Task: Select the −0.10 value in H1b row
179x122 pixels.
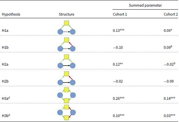Action: pyautogui.click(x=118, y=47)
